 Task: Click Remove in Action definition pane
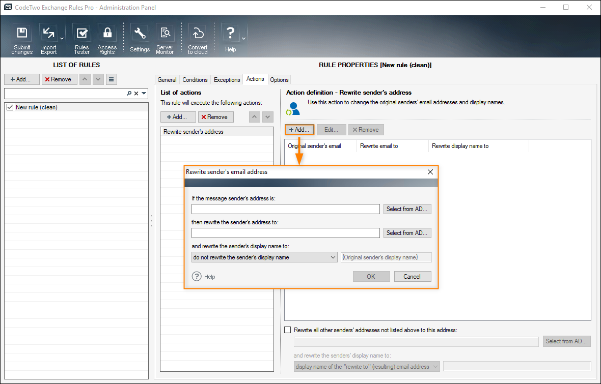click(366, 130)
